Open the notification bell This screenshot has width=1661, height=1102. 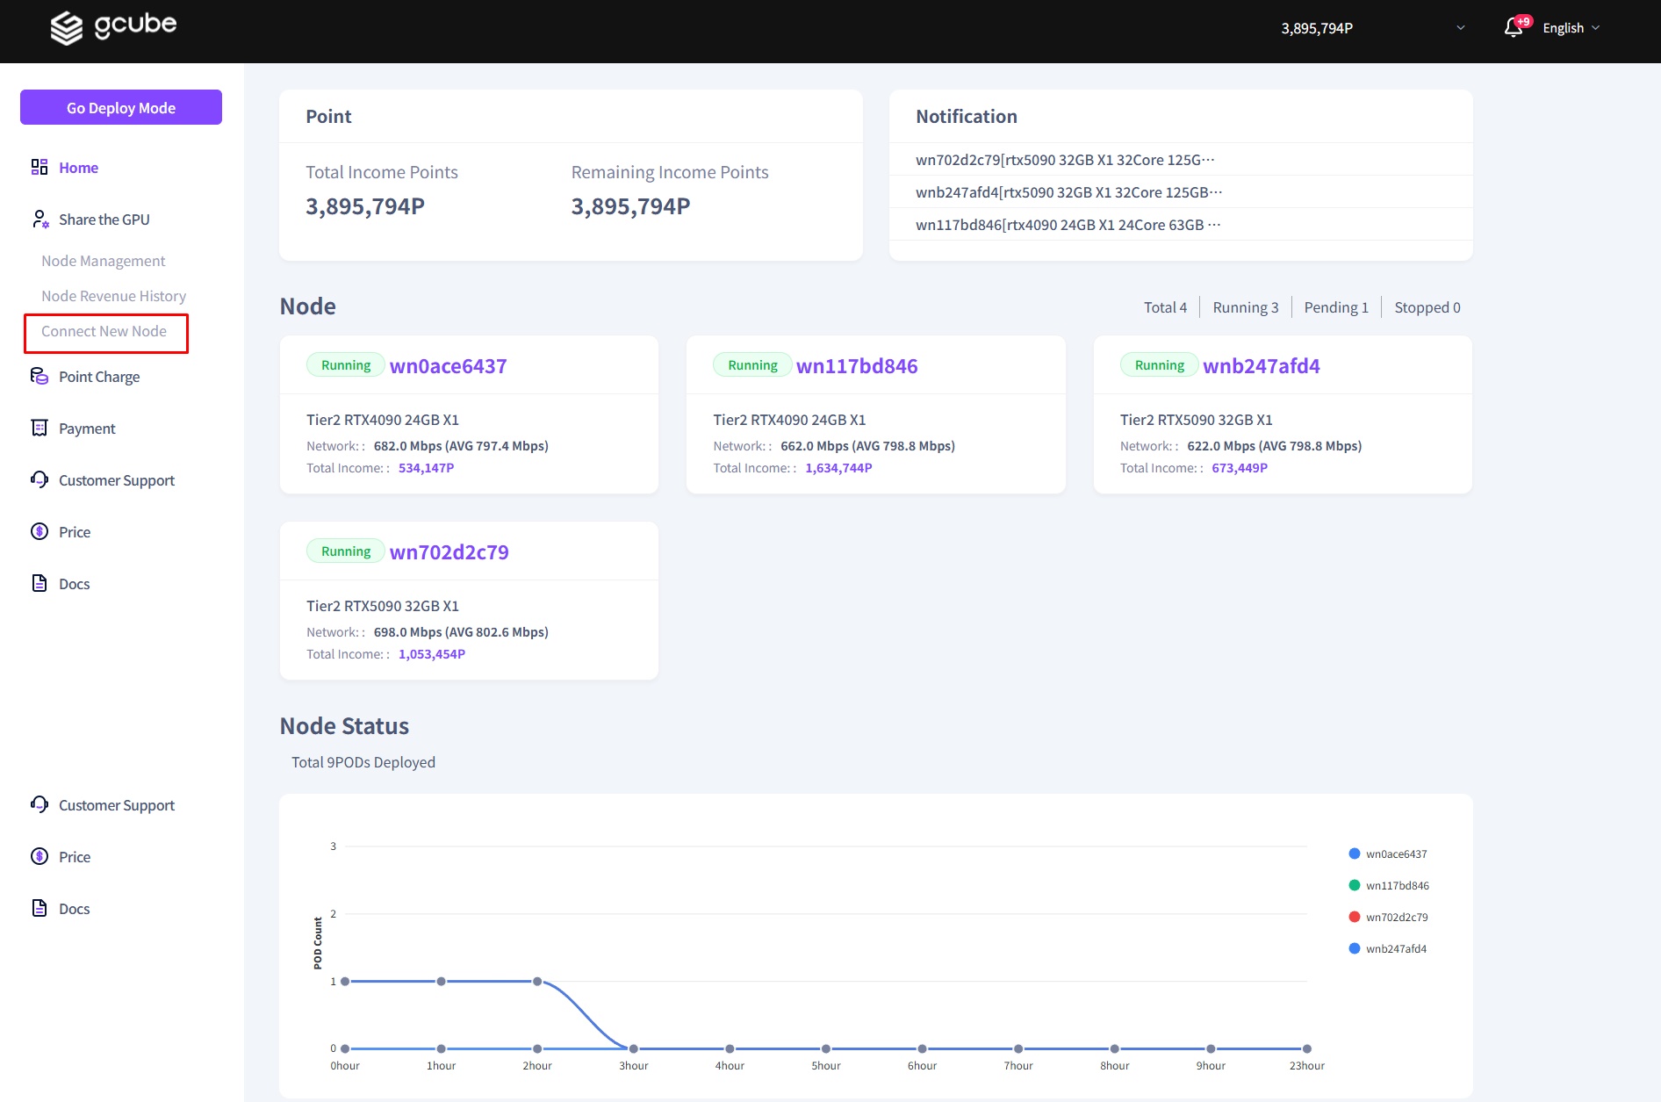tap(1513, 28)
